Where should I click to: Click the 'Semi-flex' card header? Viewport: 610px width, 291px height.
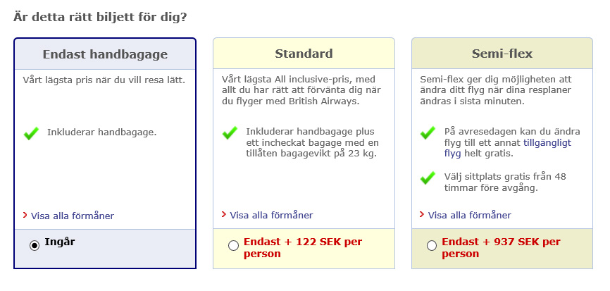502,54
